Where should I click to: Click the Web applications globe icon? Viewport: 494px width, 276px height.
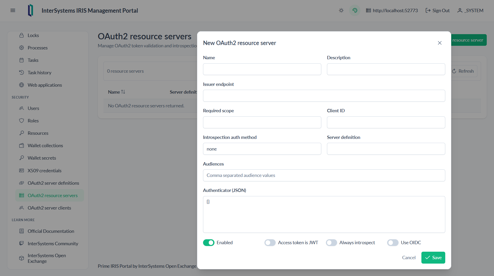(x=22, y=85)
